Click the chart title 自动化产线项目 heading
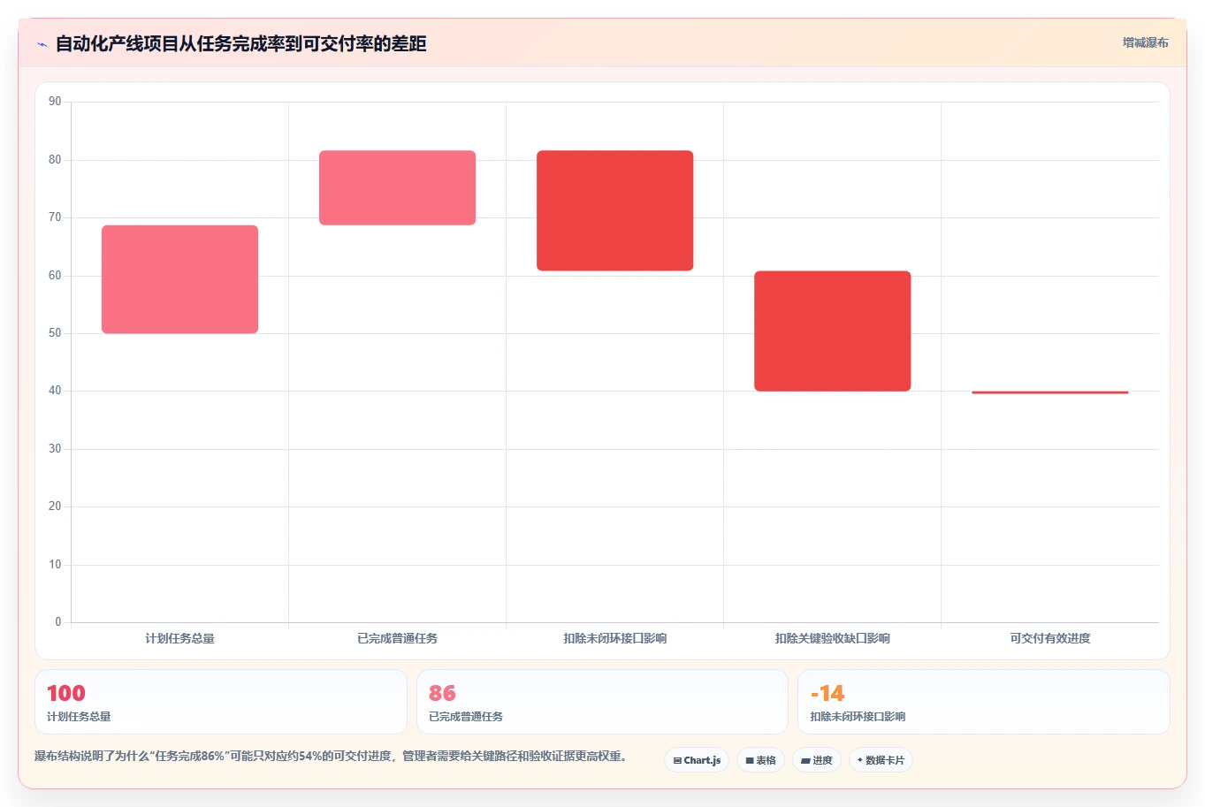This screenshot has height=807, width=1205. point(241,43)
